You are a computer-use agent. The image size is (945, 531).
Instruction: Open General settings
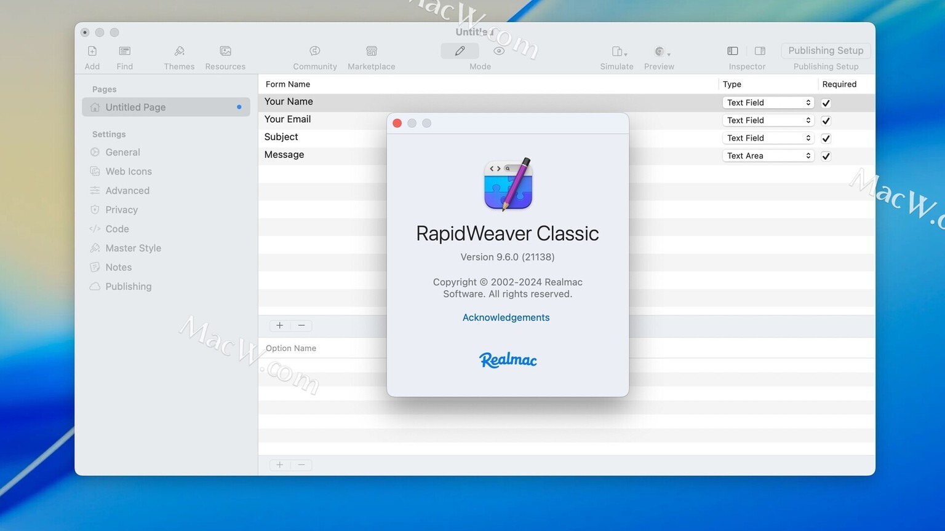[x=122, y=152]
